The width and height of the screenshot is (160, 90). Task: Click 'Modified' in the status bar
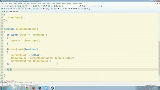9,85
